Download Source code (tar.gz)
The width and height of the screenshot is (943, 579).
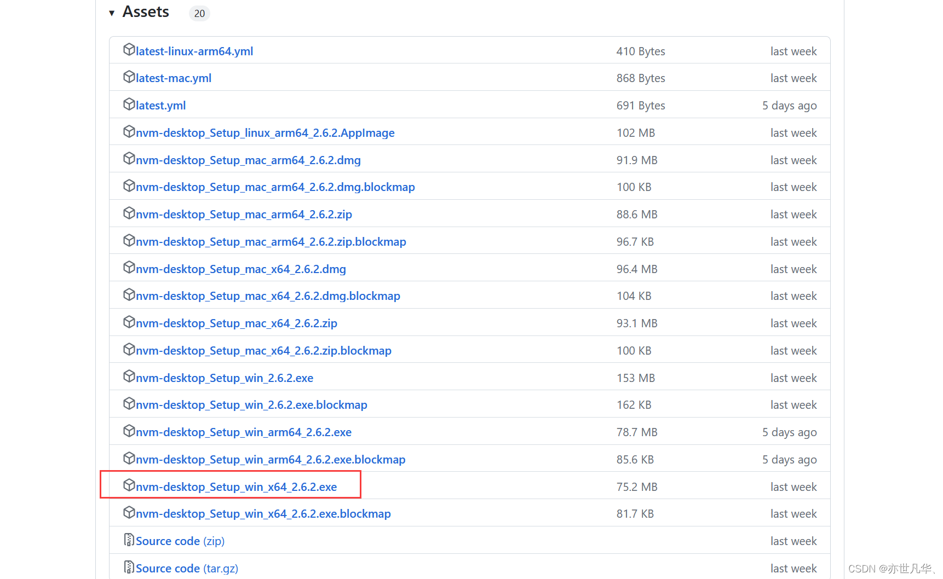pyautogui.click(x=187, y=569)
